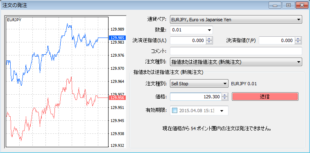Focus the 決済逆指値(S/L) value field
The image size is (310, 153).
(188, 40)
